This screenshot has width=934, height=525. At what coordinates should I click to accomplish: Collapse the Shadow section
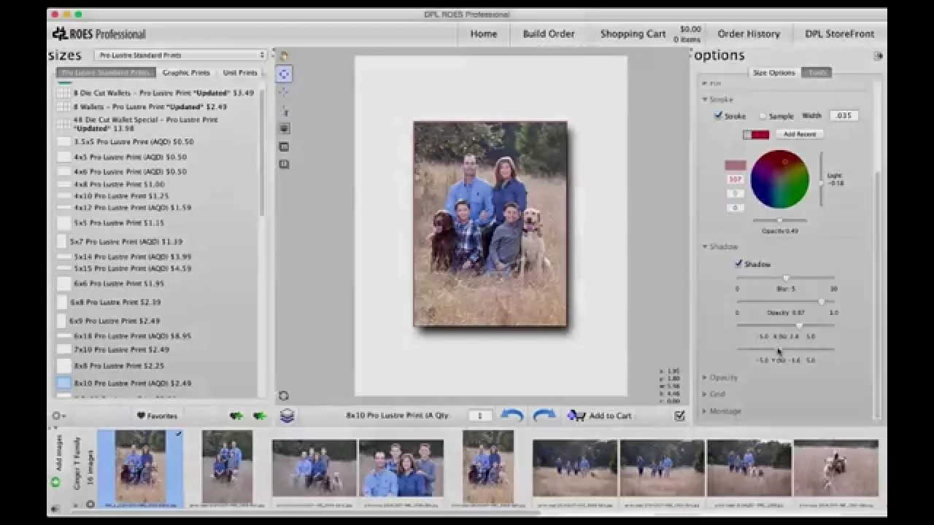(705, 246)
